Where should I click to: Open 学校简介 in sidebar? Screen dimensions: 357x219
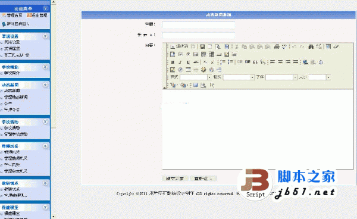(12, 73)
